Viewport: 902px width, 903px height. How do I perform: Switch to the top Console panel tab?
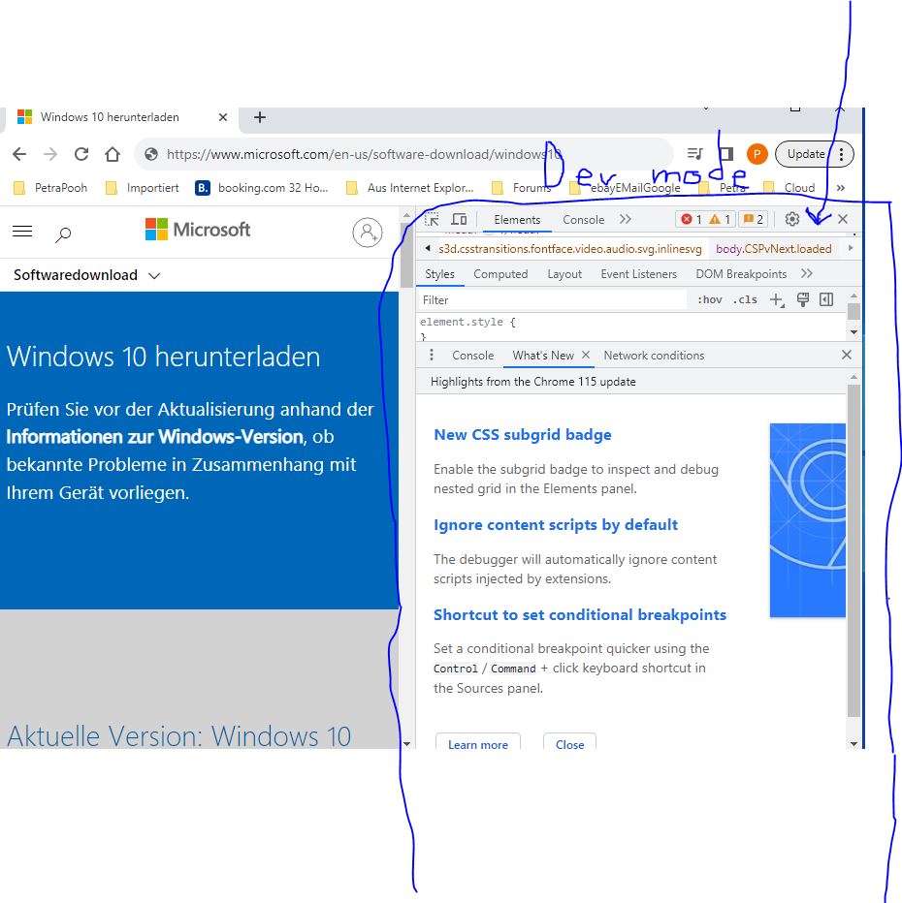click(583, 219)
